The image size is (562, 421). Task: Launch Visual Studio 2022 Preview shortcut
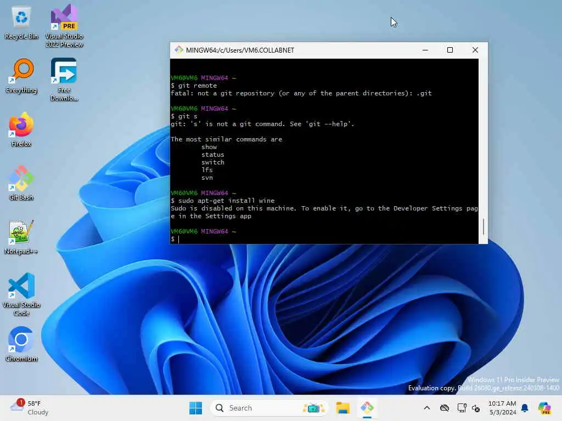tap(64, 26)
